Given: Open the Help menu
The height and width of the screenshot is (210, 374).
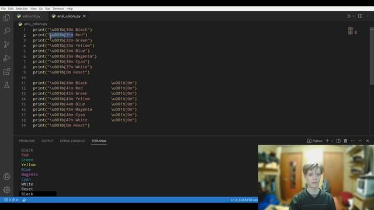Looking at the screenshot, I should click(70, 9).
